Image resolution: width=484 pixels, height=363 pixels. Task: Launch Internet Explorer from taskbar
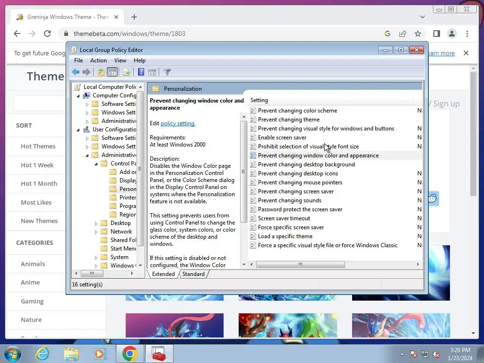click(42, 354)
